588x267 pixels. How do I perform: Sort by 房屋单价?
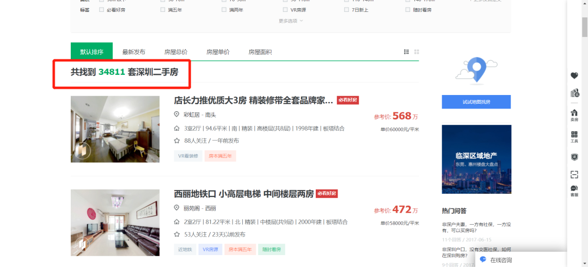coord(218,52)
